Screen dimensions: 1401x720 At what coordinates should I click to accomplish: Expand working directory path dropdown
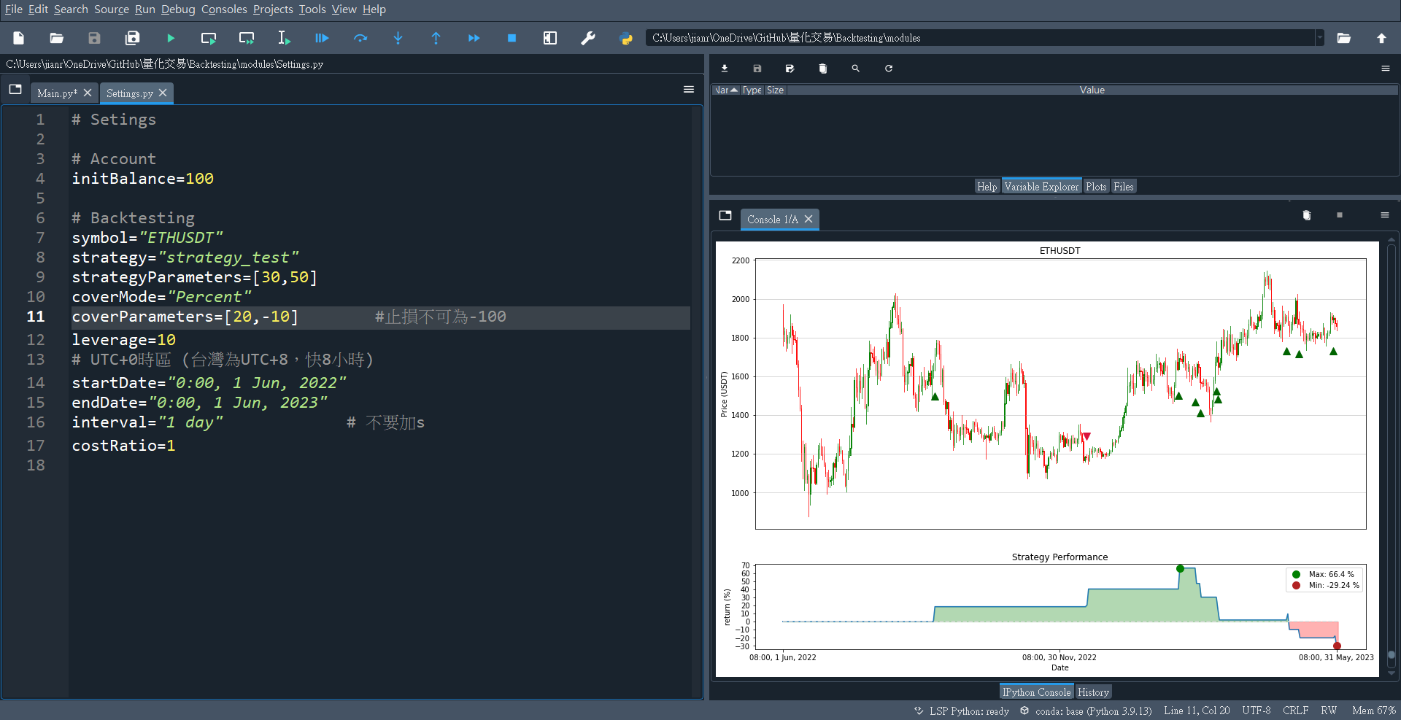[x=1319, y=38]
